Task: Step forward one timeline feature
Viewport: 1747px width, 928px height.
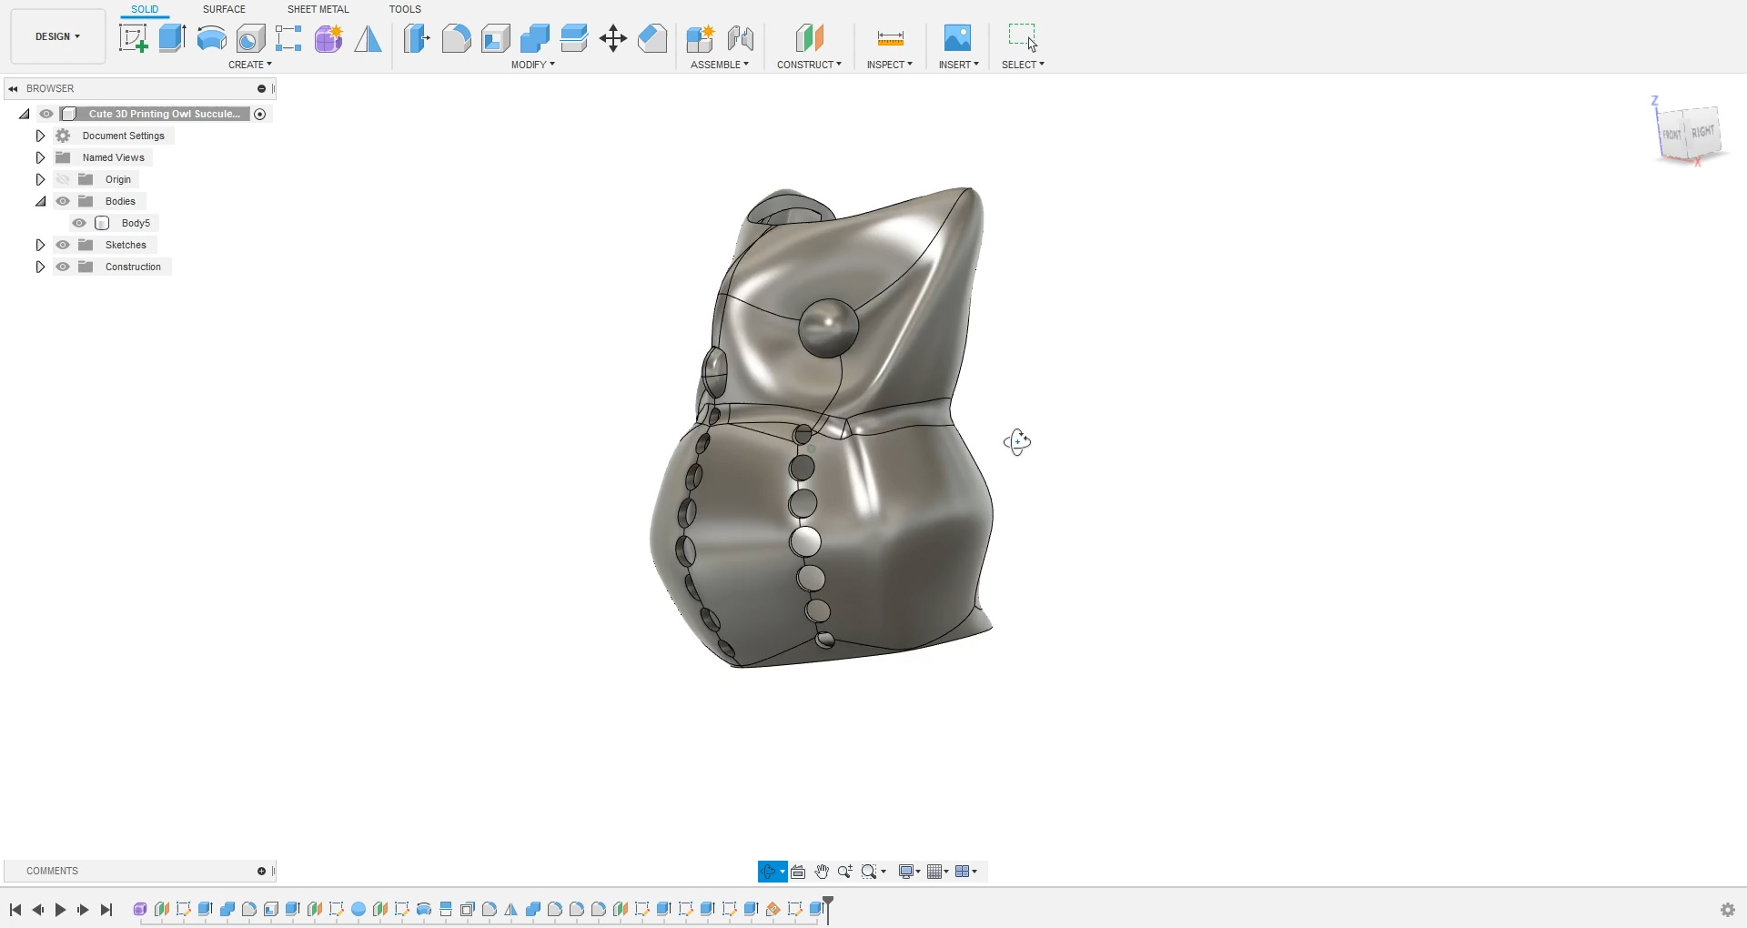Action: coord(83,910)
